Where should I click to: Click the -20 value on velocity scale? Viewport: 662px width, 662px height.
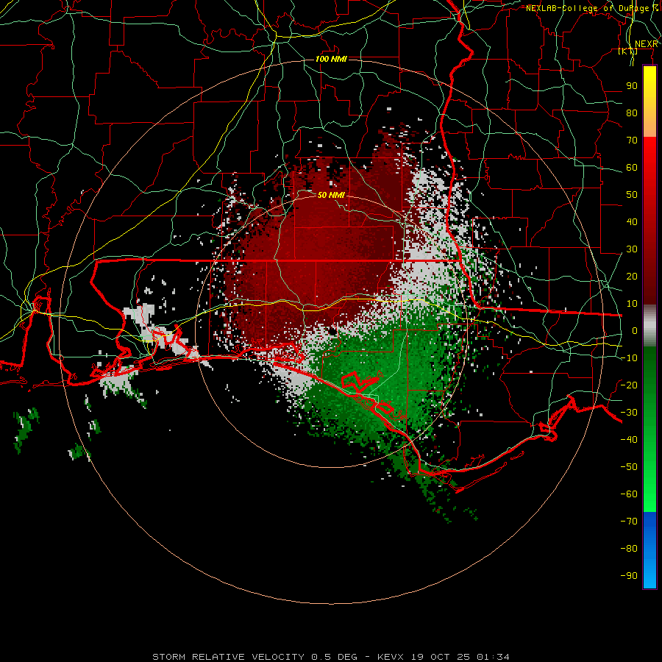tap(629, 385)
